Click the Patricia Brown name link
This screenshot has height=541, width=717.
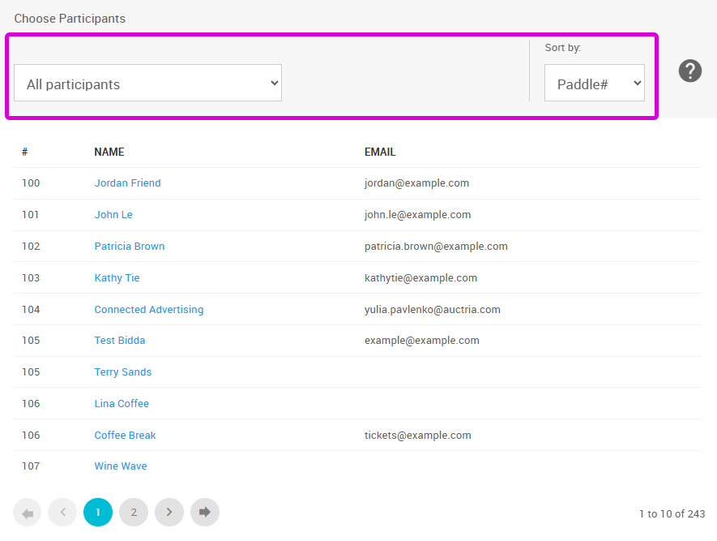click(x=130, y=247)
